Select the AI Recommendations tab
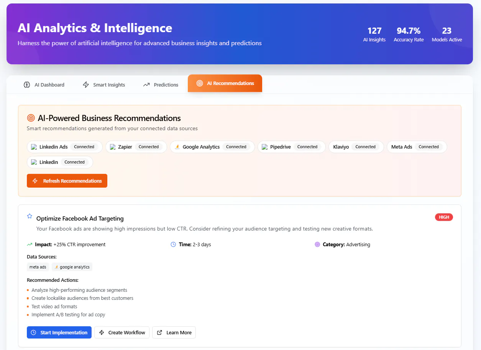The height and width of the screenshot is (350, 481). pos(225,83)
